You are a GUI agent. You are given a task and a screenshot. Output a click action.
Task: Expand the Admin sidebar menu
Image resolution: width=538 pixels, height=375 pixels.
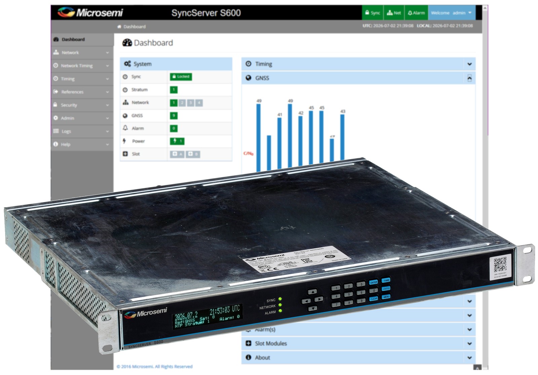click(82, 118)
